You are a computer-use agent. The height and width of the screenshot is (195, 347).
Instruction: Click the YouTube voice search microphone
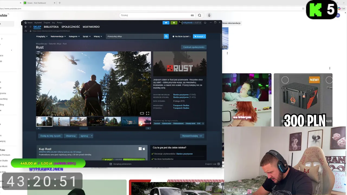tap(209, 15)
